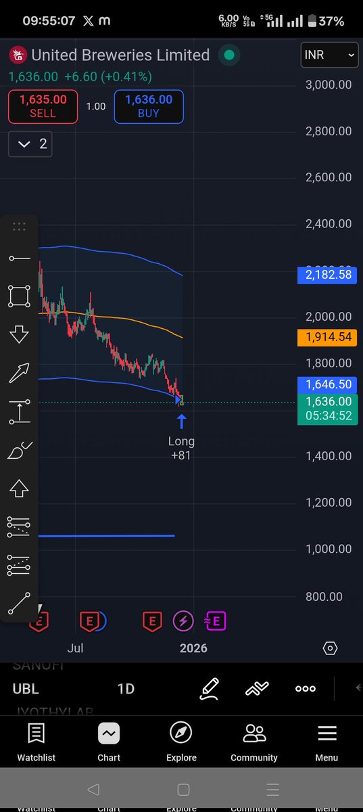
Task: Expand toolbar with the arrow at right edge
Action: pos(358,688)
